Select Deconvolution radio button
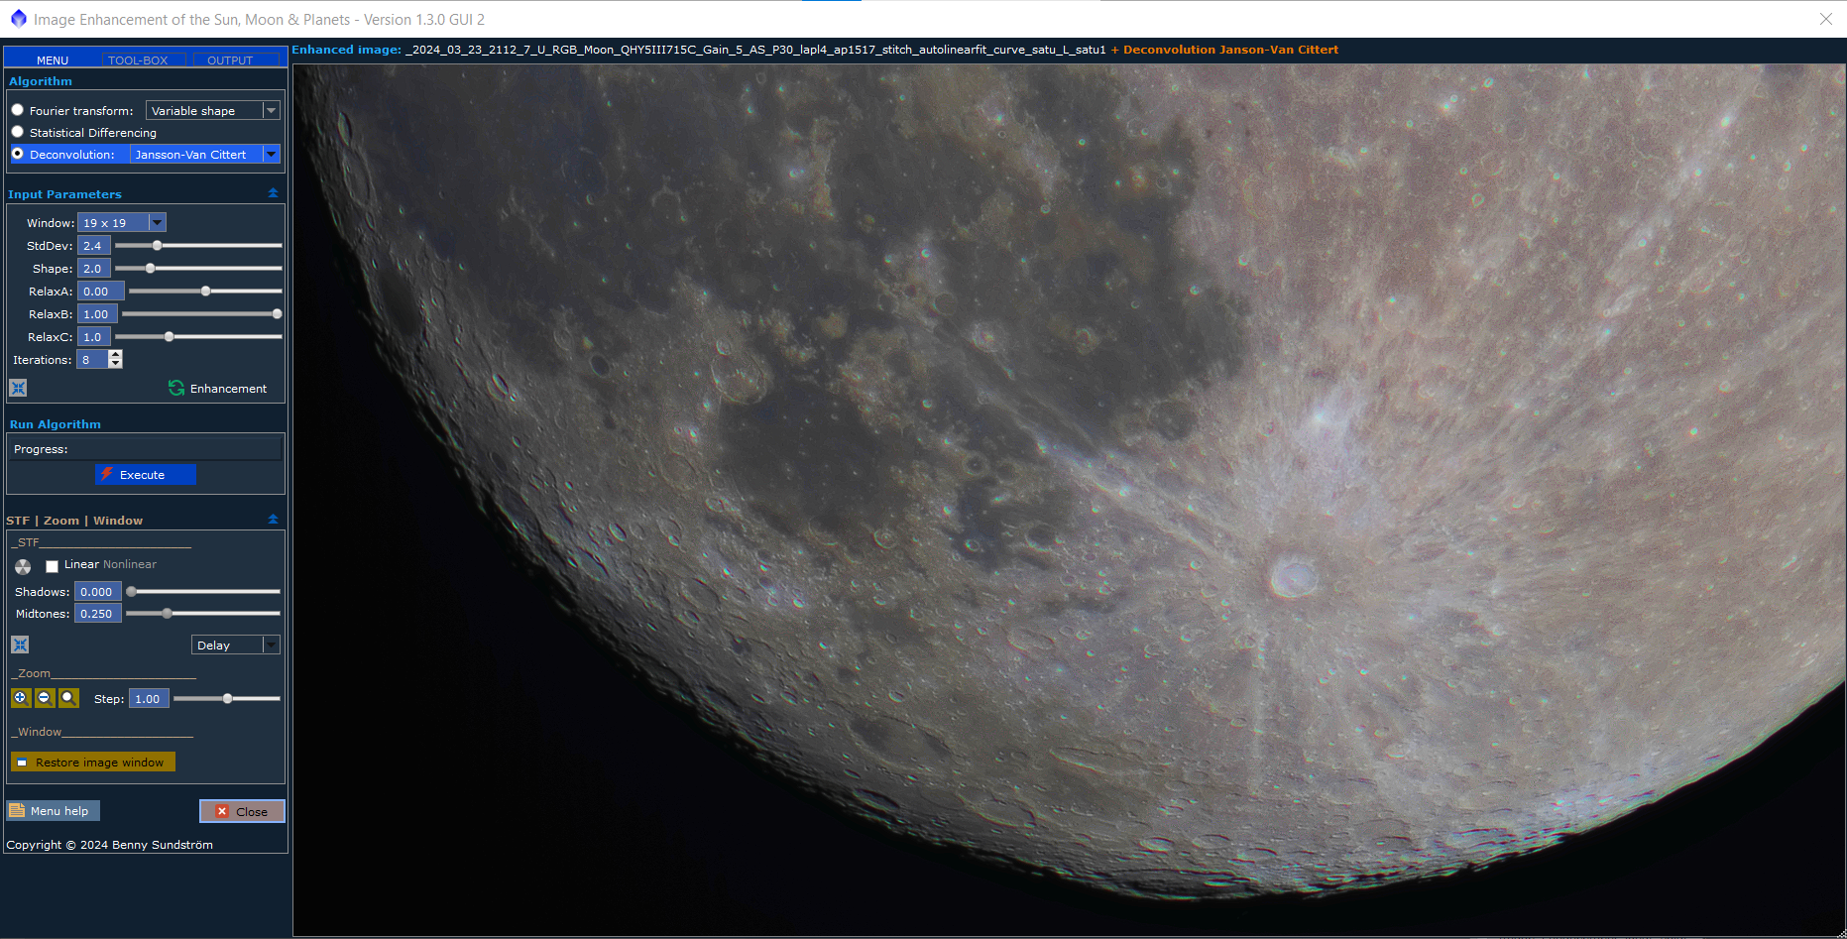Viewport: 1847px width, 939px height. click(17, 154)
